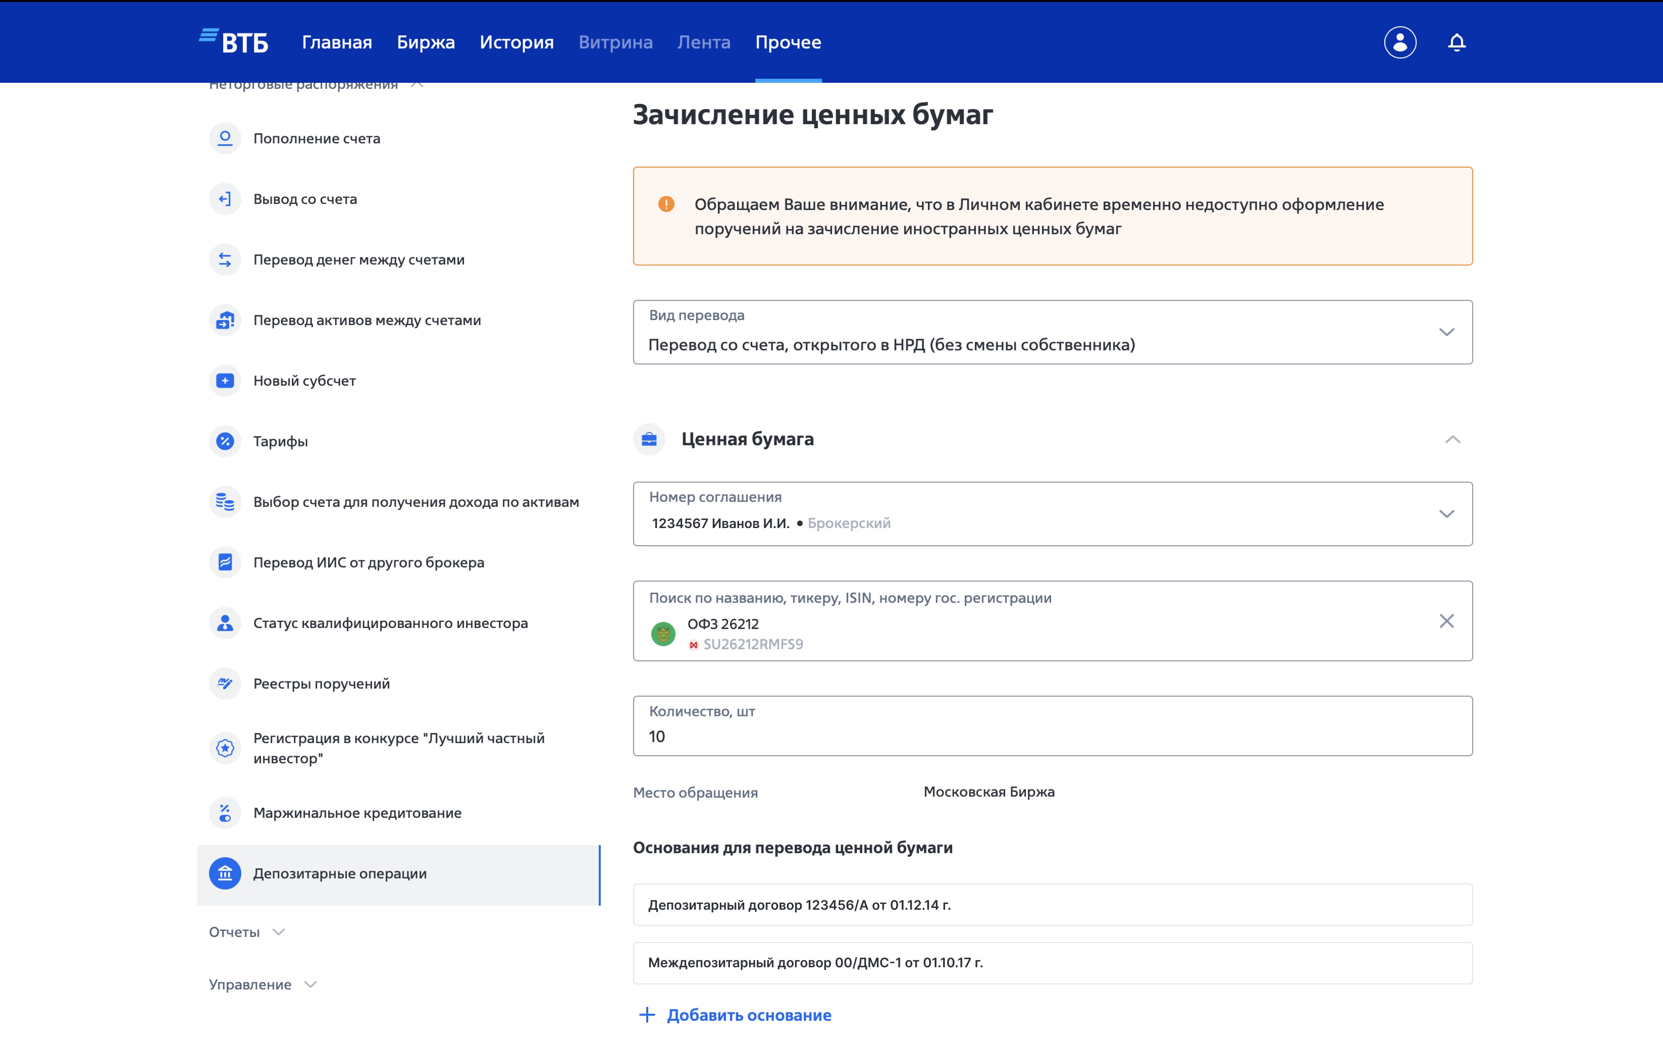The width and height of the screenshot is (1663, 1044).
Task: Select the Прочее tab
Action: click(x=788, y=42)
